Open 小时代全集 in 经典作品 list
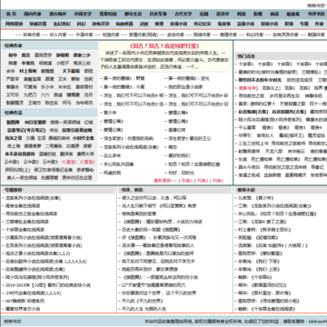This screenshot has height=327, width=327. [x=84, y=138]
